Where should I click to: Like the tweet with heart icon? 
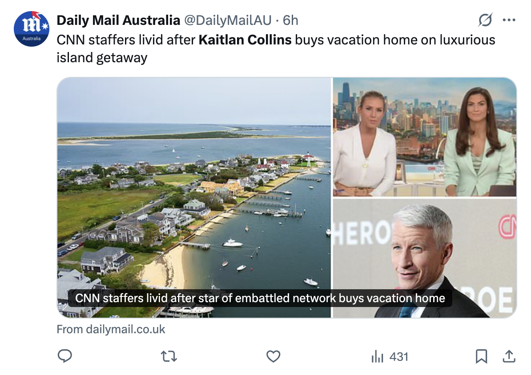point(274,356)
